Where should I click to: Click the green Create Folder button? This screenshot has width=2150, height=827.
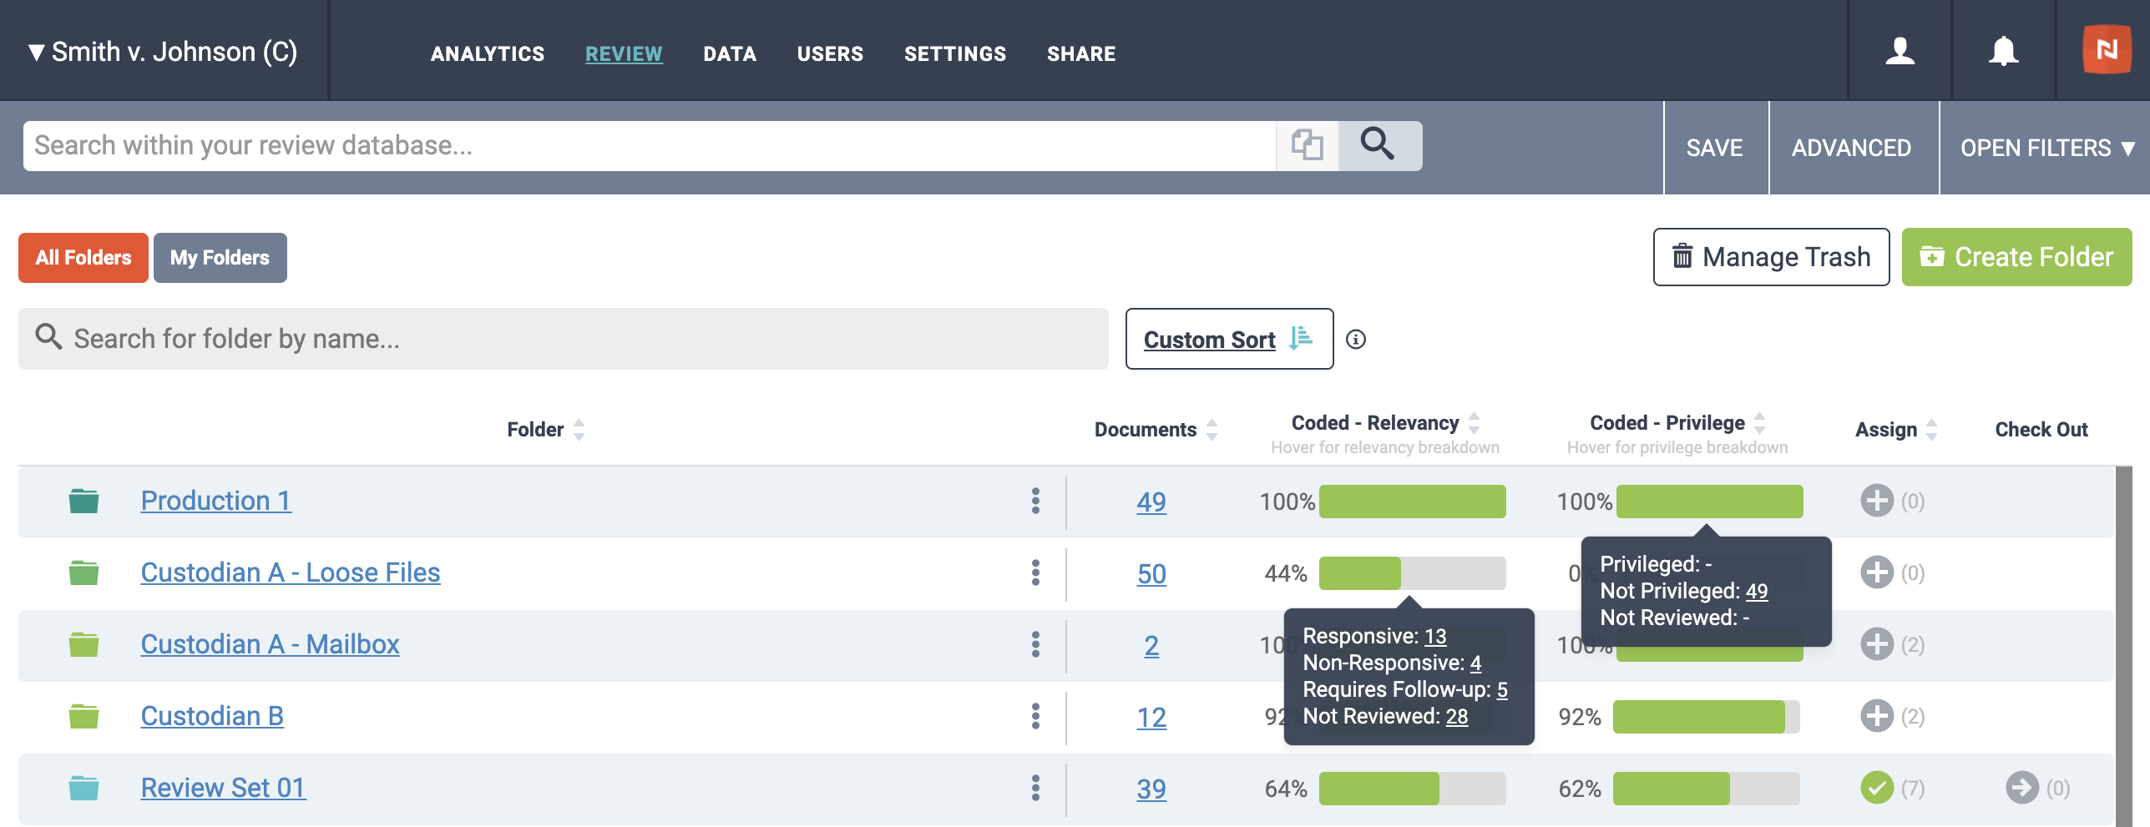pos(2016,257)
